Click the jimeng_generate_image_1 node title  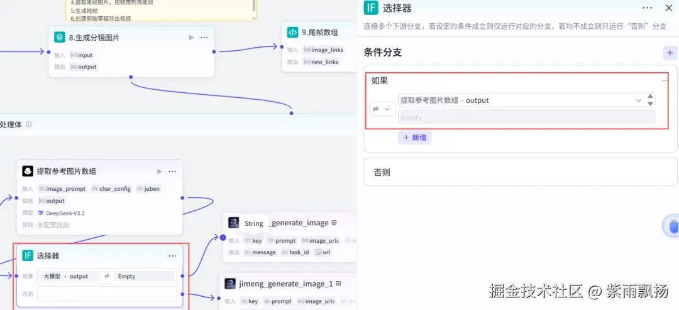[x=286, y=284]
